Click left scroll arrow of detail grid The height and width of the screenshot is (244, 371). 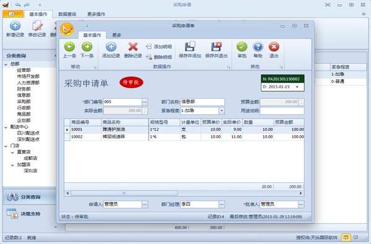(67, 193)
